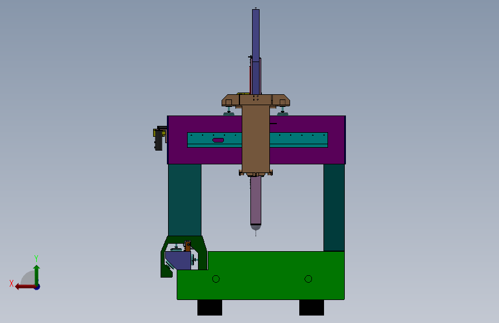This screenshot has height=323, width=499.
Task: Click the blue Z axis ball on triad
Action: pyautogui.click(x=37, y=287)
